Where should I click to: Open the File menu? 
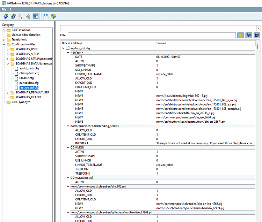coord(4,9)
